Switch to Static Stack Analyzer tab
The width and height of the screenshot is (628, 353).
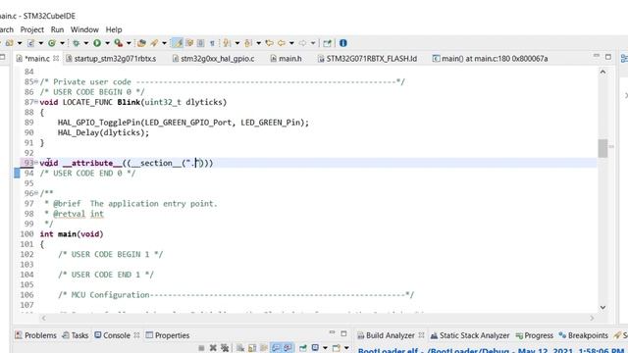point(469,335)
